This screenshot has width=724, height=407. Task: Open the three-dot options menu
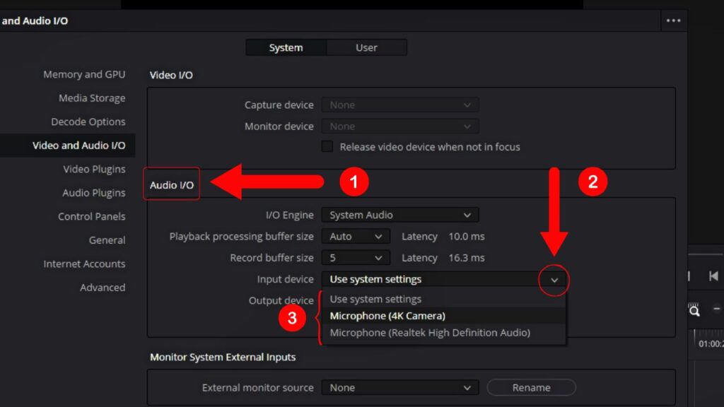(x=674, y=20)
